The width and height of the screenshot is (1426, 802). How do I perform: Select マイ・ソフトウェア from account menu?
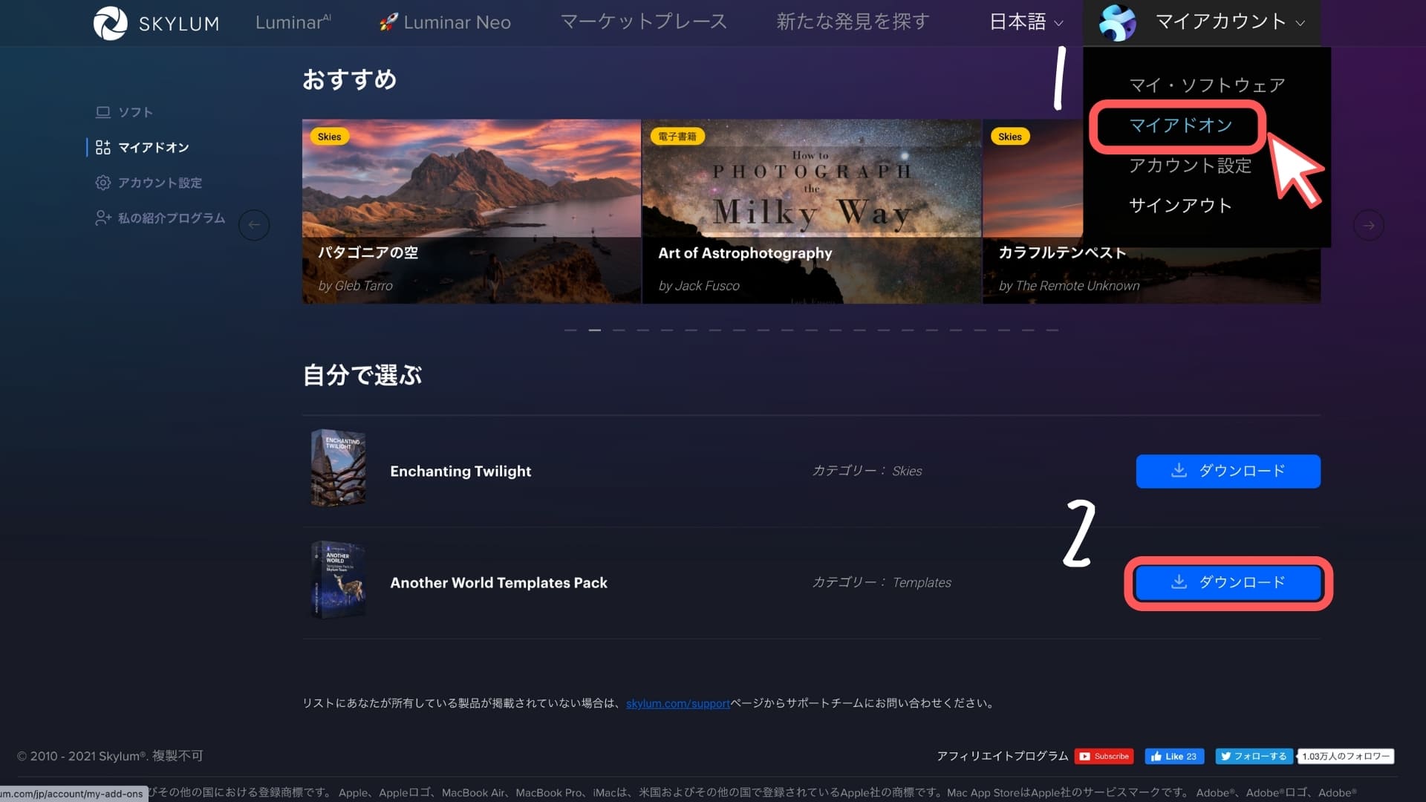1207,85
